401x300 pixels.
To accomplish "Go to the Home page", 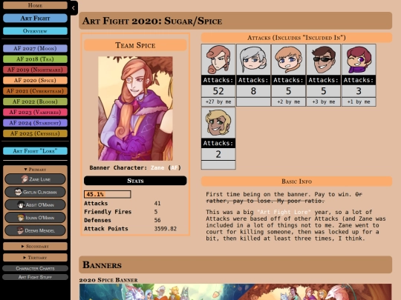I will (x=36, y=5).
